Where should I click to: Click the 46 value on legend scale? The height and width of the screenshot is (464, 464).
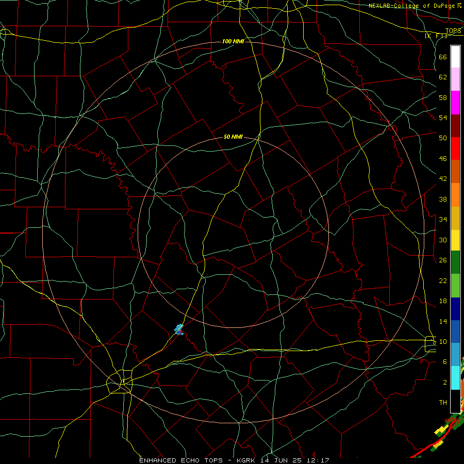click(x=443, y=159)
